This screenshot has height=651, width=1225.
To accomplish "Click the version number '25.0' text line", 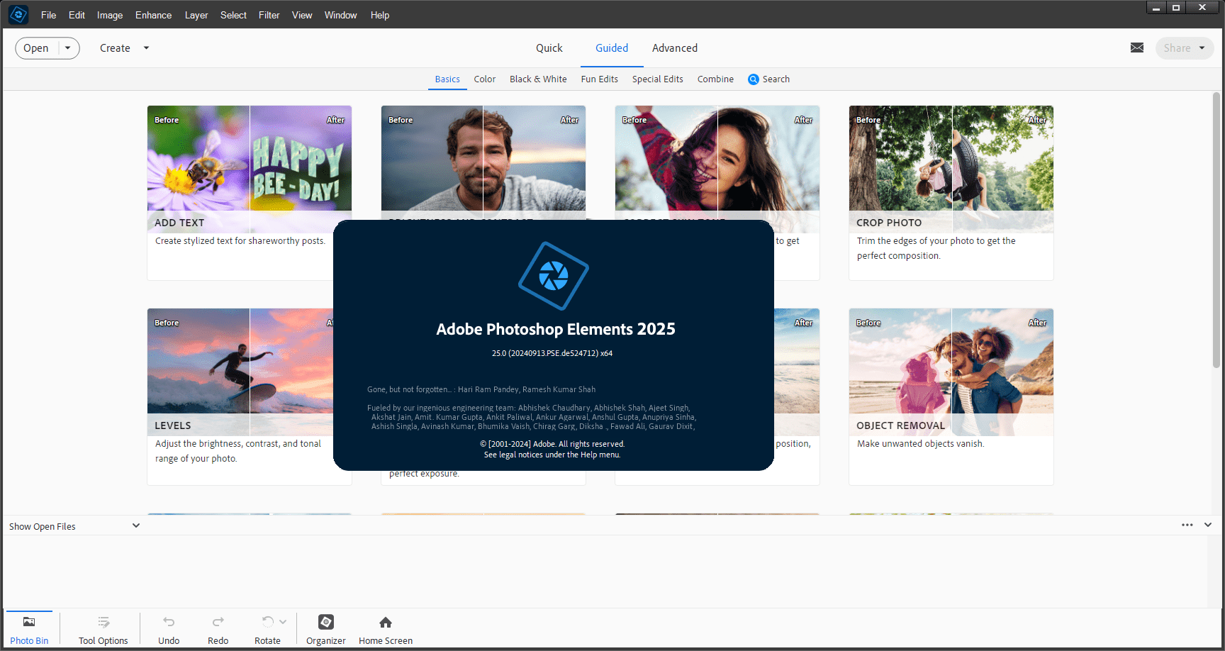I will 552,353.
